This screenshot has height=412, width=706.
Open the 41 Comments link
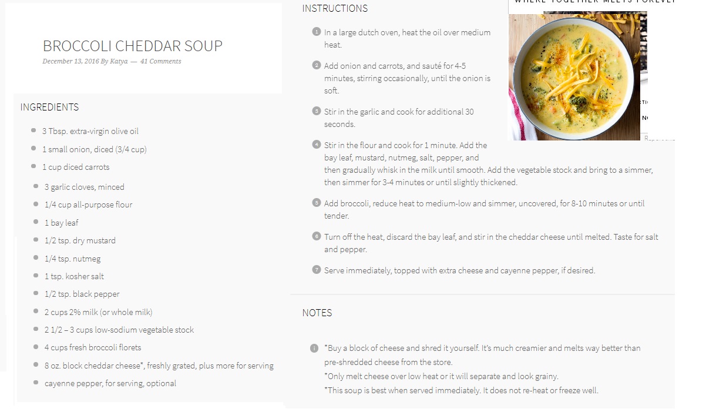pos(160,61)
